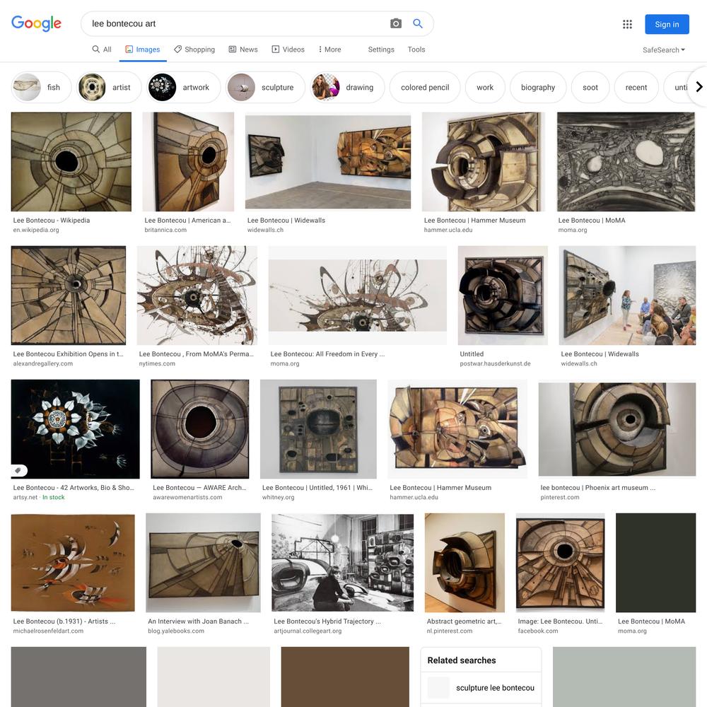This screenshot has width=707, height=707.
Task: Open the related search sculpture lee bontecou
Action: [481, 688]
